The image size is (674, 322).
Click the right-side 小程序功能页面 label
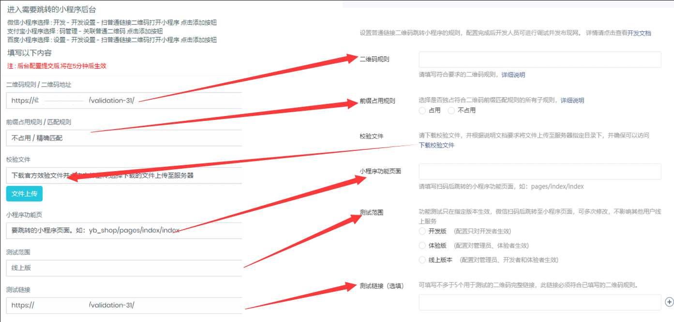click(x=380, y=171)
